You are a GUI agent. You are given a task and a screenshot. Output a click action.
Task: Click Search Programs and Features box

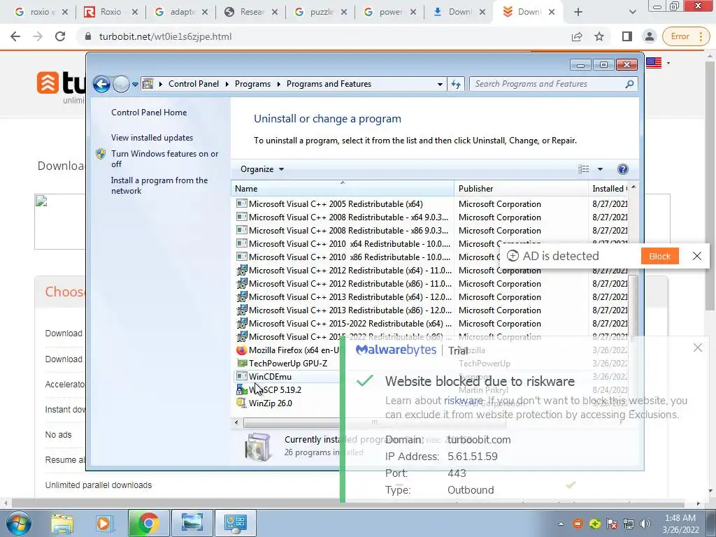click(x=552, y=84)
